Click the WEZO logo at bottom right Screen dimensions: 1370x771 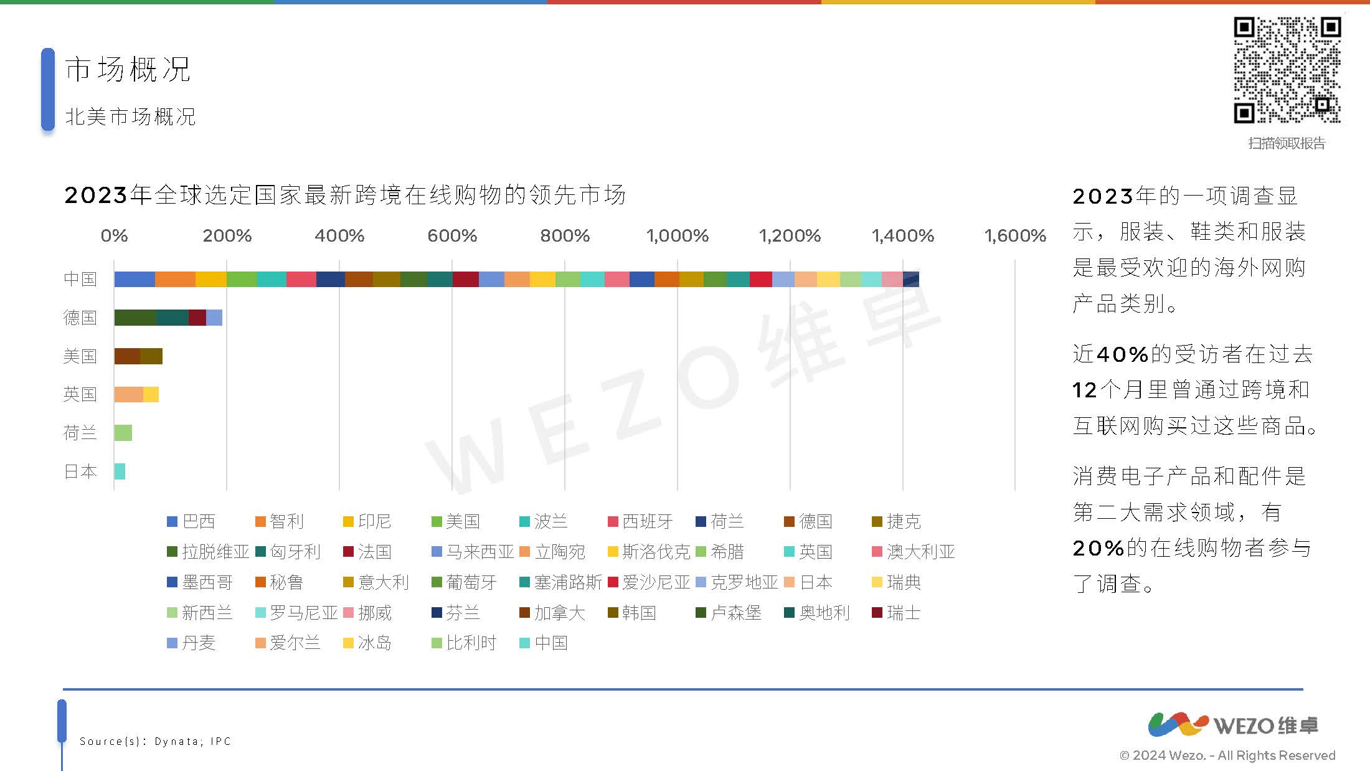coord(1233,725)
